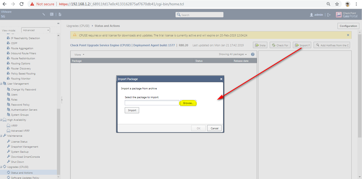Click the Check For Updates button
Viewport: 362px width, 179px height.
(x=280, y=45)
